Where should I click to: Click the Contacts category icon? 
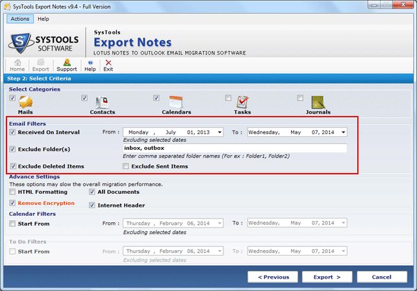tap(103, 102)
